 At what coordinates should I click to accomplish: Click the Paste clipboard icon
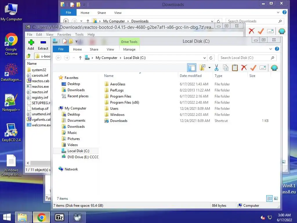(x=235, y=67)
